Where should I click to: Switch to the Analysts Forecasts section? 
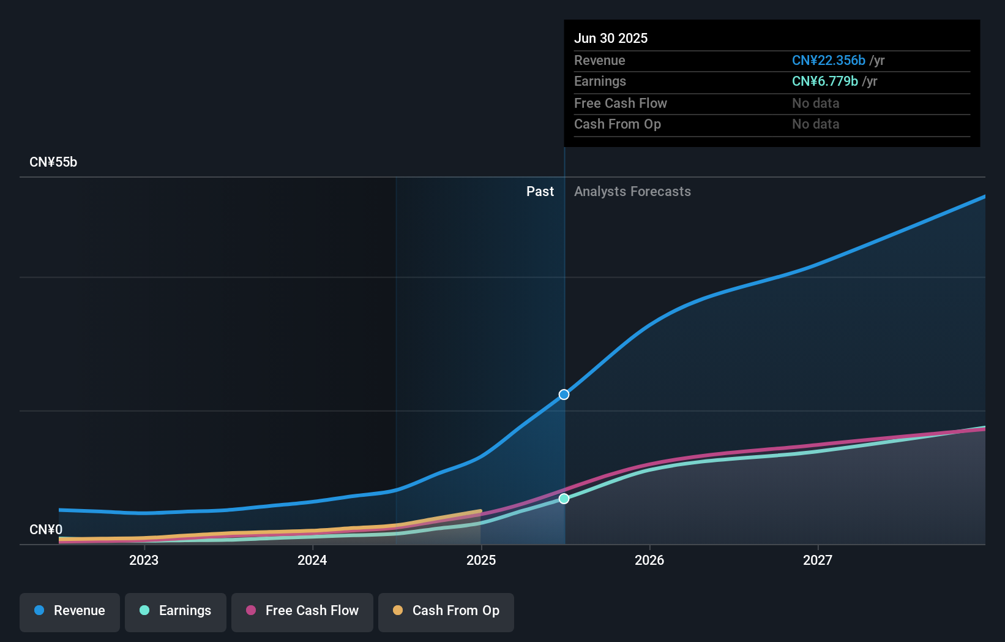[x=632, y=191]
